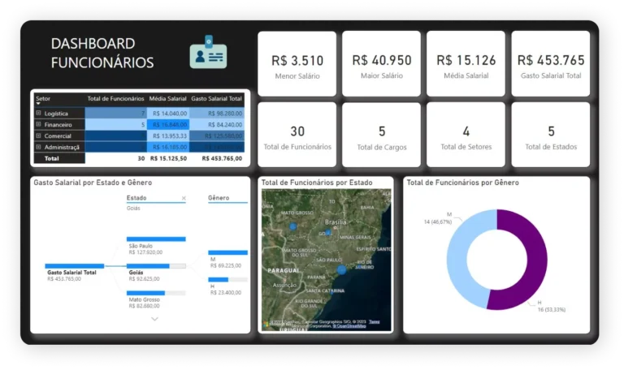This screenshot has height=370, width=624.
Task: Open the OpenStreetMap link on map
Action: (349, 326)
